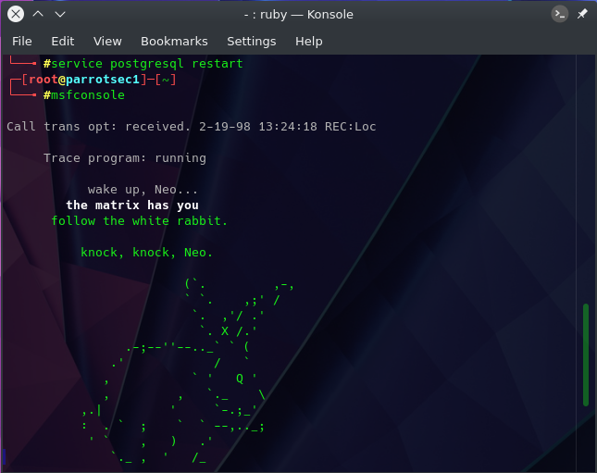
Task: Click the 'msfconsole' command text
Action: click(88, 94)
